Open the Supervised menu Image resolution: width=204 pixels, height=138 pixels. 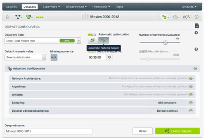pyautogui.click(x=51, y=7)
